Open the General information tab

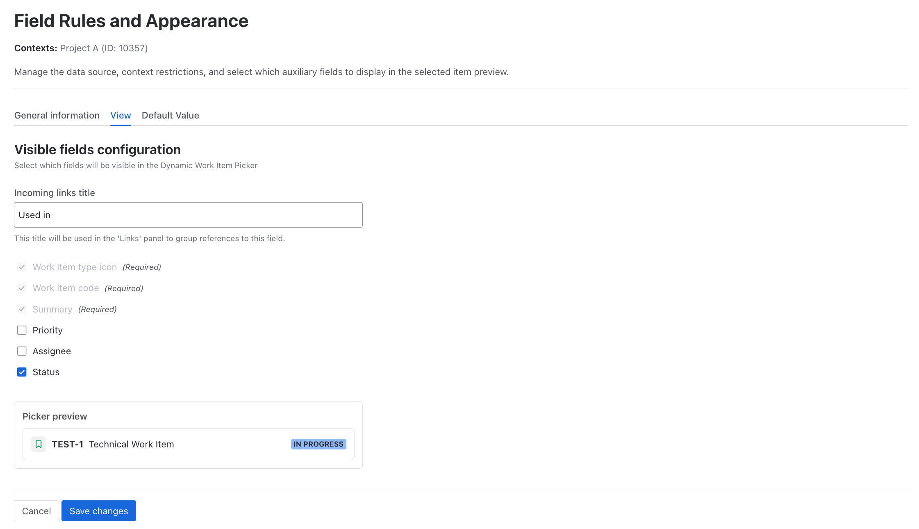57,115
